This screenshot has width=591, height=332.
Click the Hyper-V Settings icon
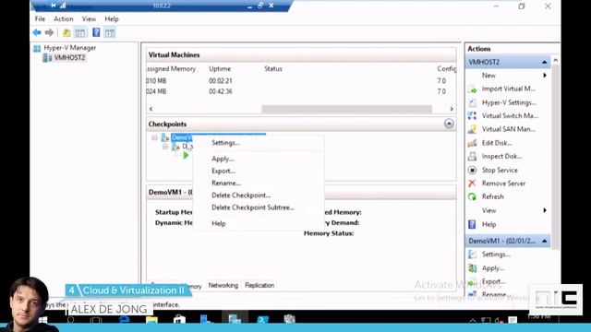(x=472, y=102)
